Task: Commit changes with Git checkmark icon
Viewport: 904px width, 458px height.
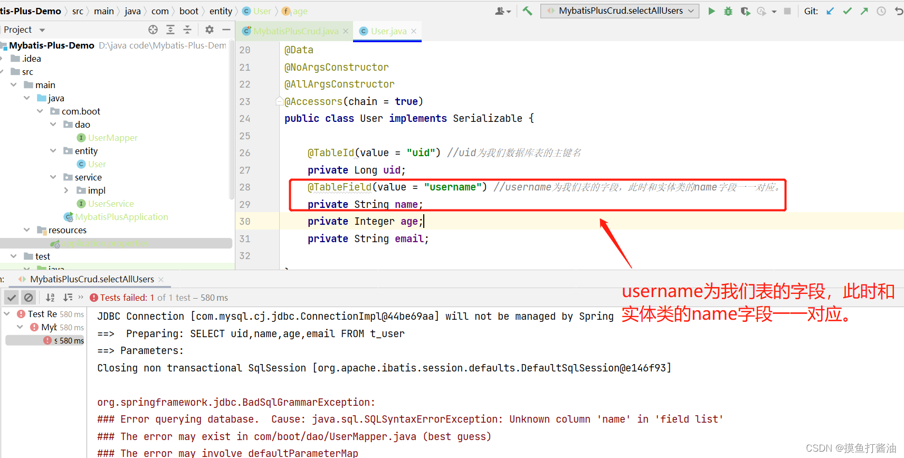Action: [847, 11]
